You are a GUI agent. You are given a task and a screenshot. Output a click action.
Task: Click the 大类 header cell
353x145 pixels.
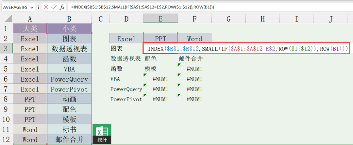point(30,28)
